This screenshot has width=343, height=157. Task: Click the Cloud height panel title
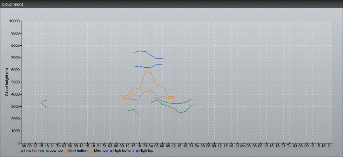tap(12, 4)
